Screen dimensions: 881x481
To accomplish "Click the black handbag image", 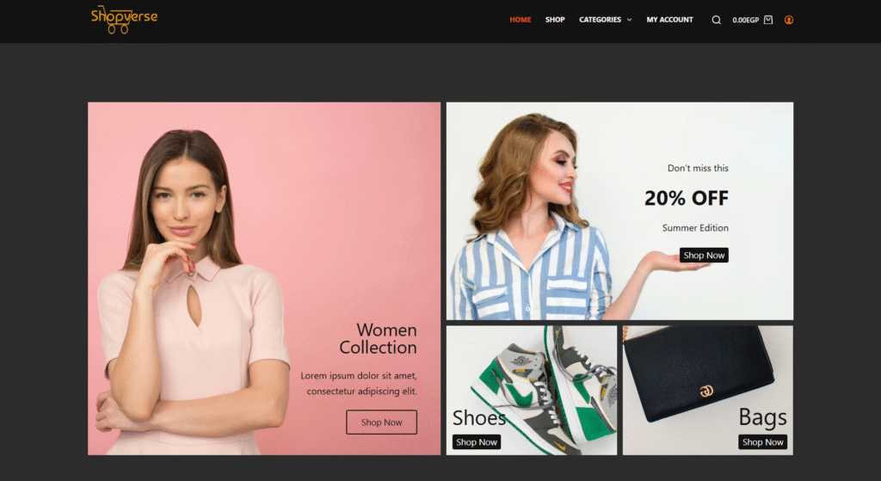I will 708,390.
